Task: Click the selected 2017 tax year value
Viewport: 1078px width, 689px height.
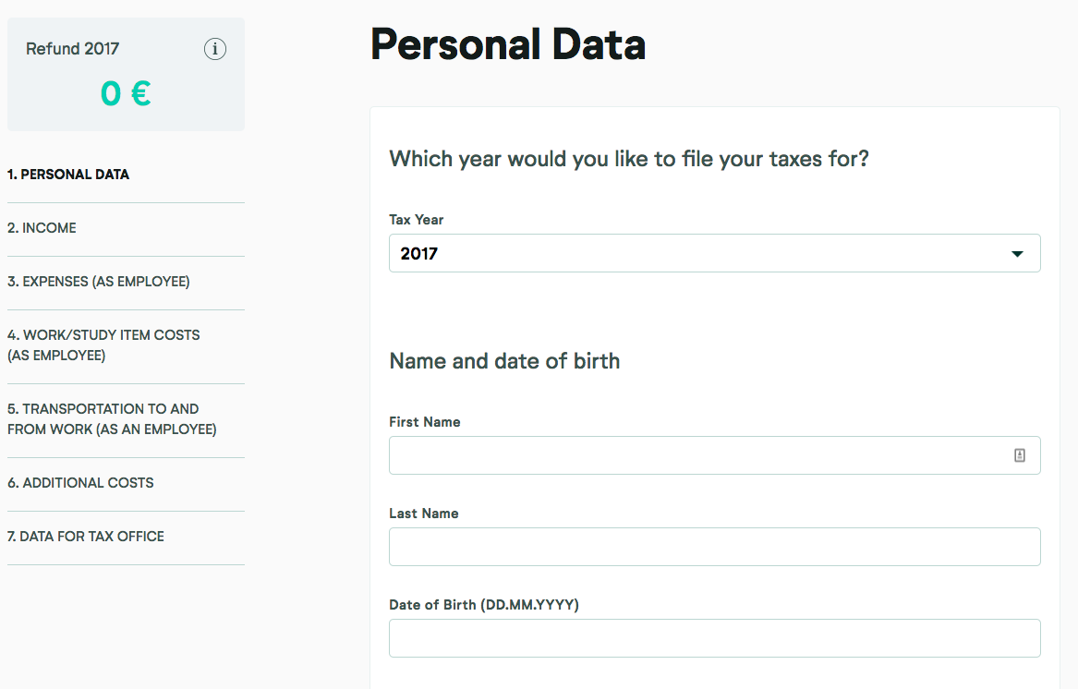Action: (x=419, y=254)
